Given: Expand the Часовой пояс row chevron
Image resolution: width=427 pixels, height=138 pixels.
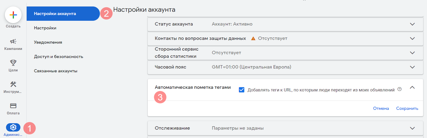Looking at the screenshot, I should [x=412, y=67].
